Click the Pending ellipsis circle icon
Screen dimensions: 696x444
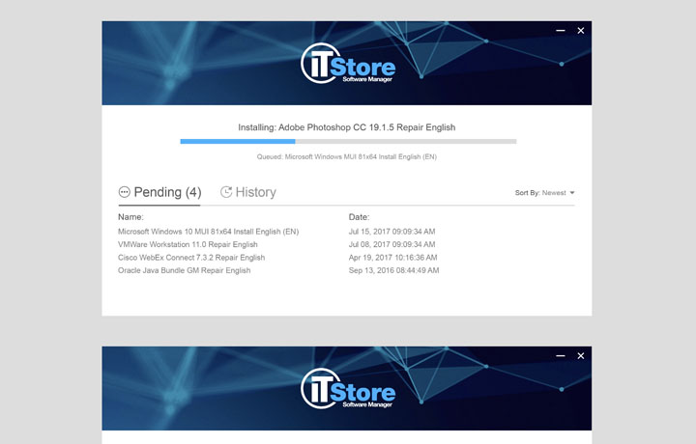(x=124, y=192)
